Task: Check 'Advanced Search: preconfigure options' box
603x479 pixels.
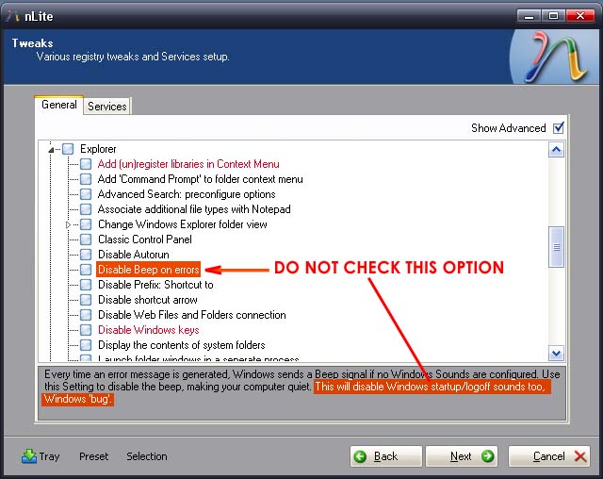Action: coord(86,194)
